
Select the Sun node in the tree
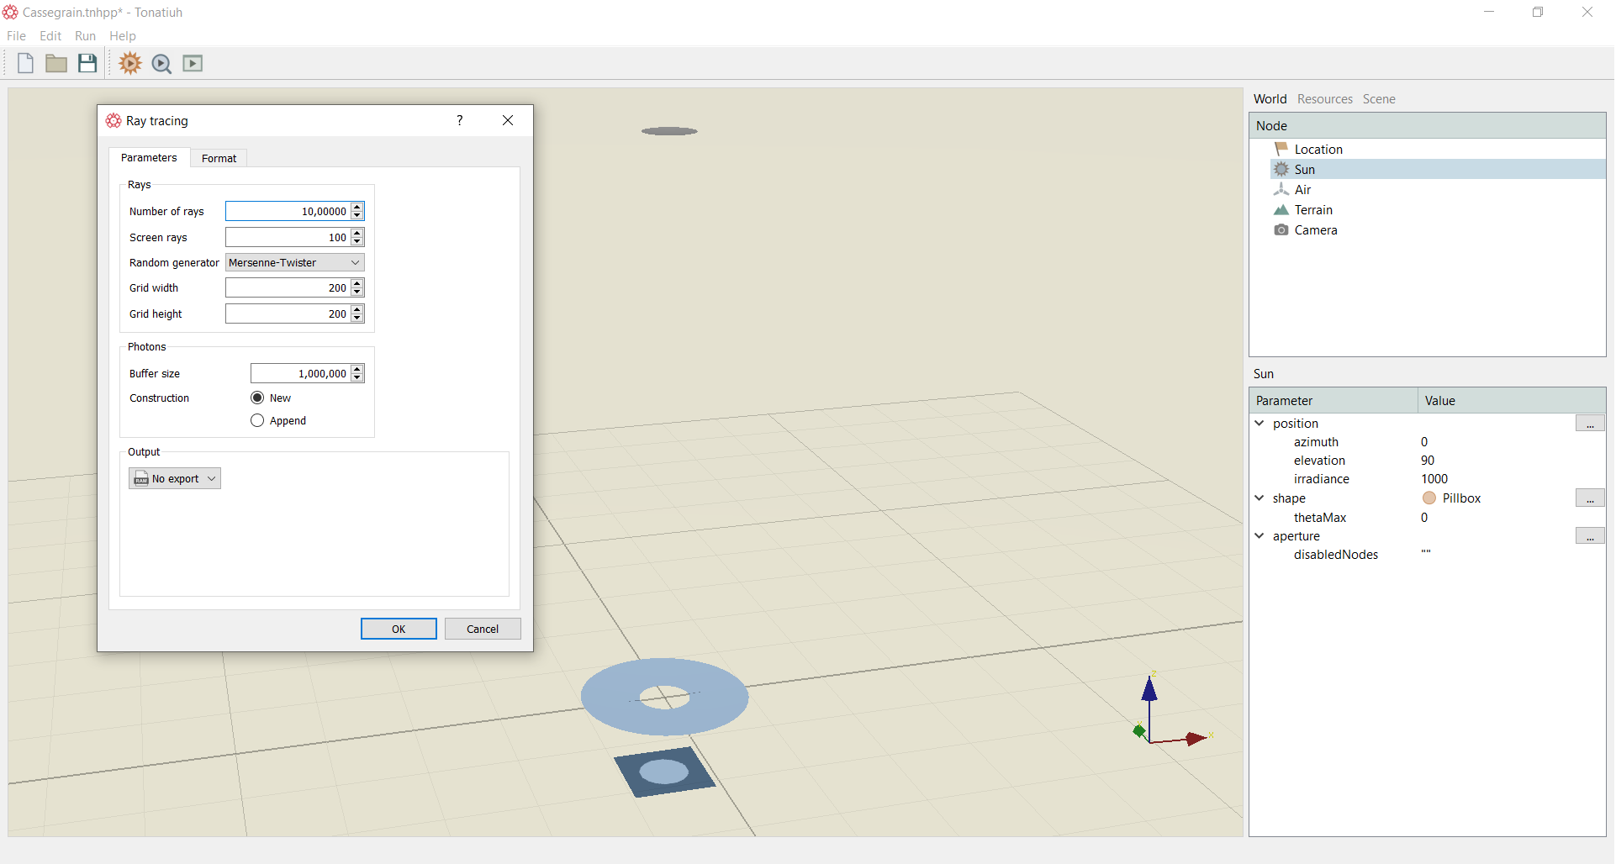[x=1304, y=169]
